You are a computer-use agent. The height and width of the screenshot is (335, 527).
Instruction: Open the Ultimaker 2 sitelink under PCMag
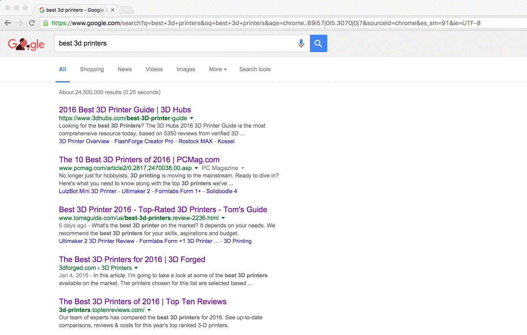pos(136,191)
